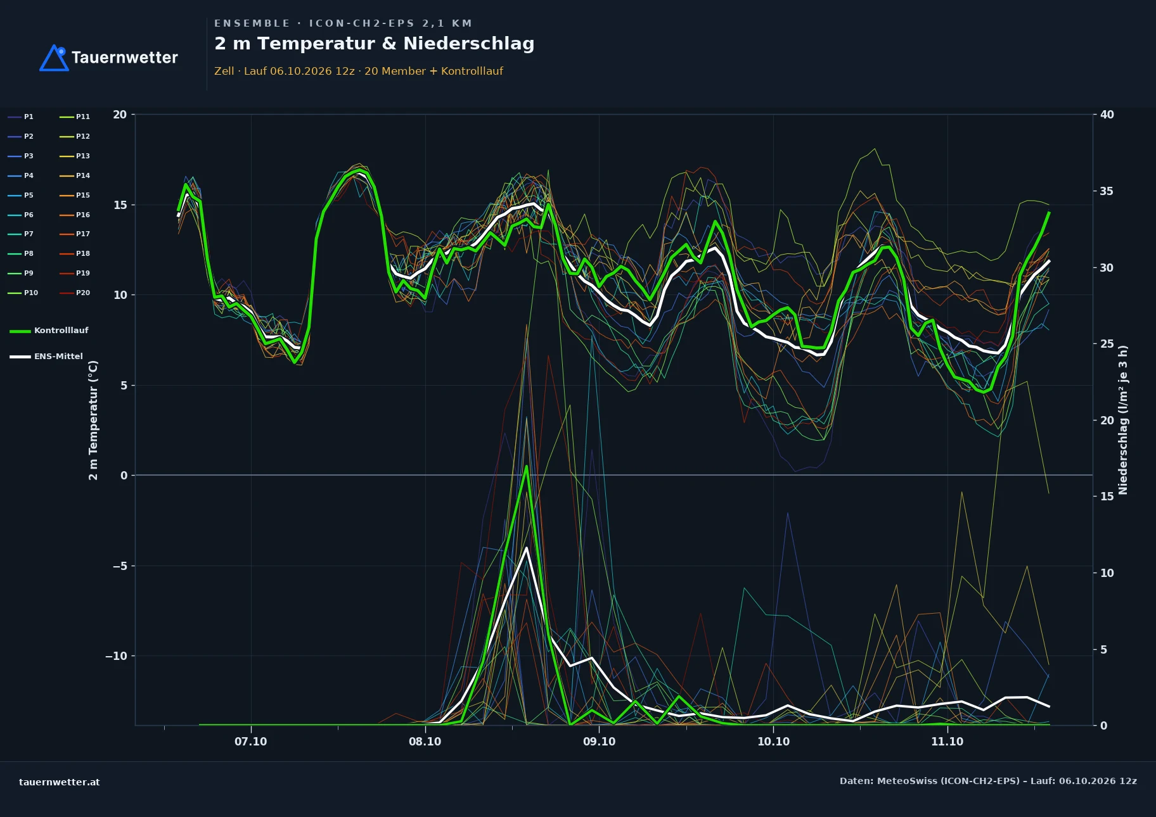Click the Tauernwetter mountain logo icon
The width and height of the screenshot is (1156, 817).
(55, 58)
